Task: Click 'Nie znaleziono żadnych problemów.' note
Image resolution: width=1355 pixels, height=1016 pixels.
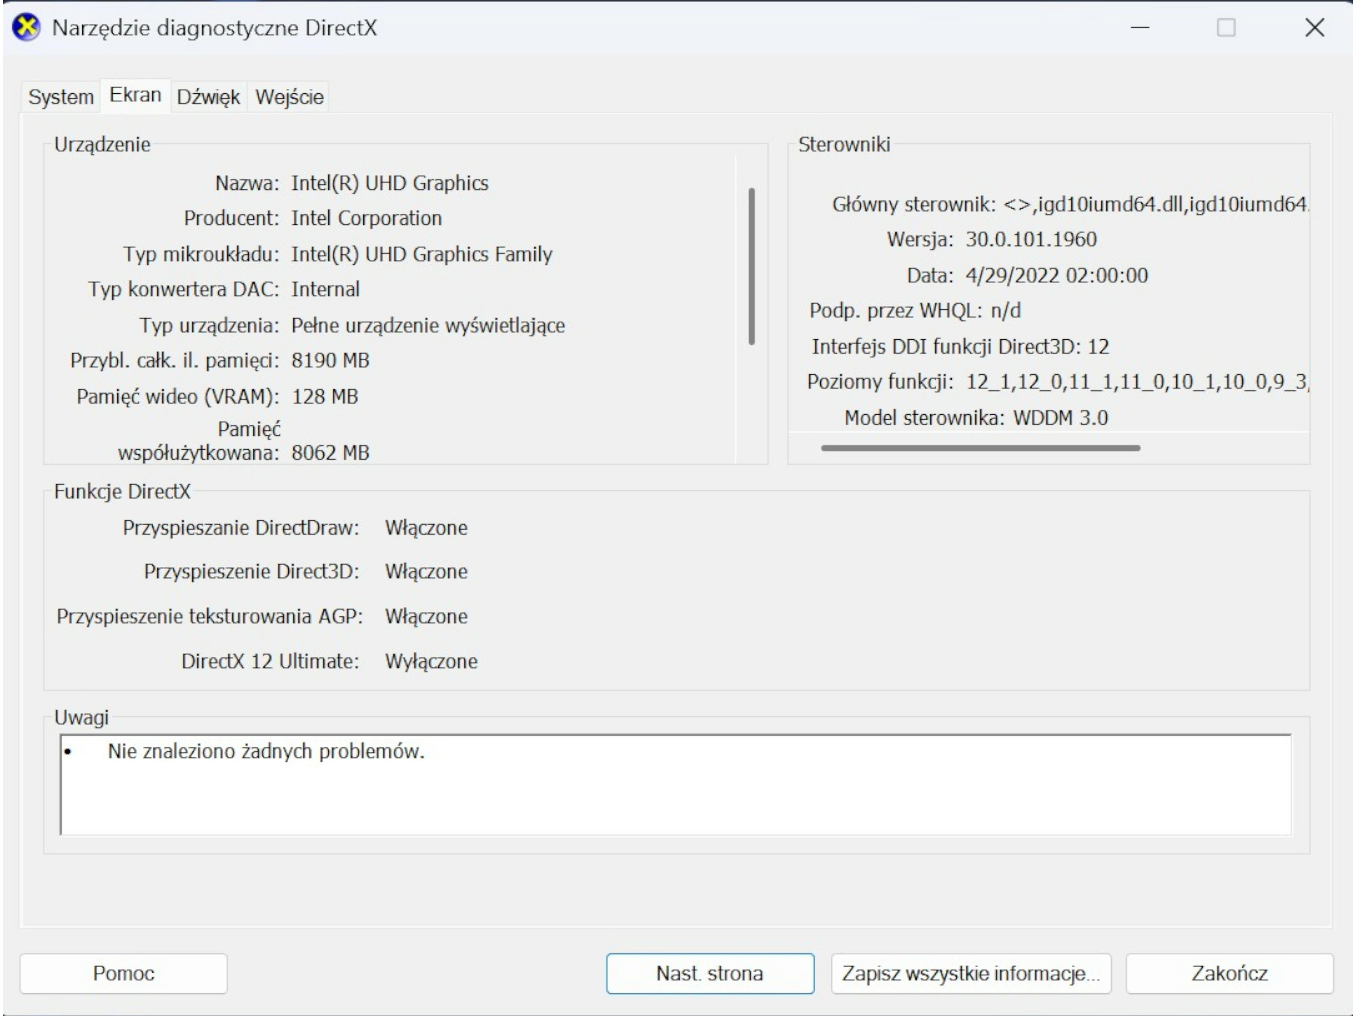Action: pos(266,751)
